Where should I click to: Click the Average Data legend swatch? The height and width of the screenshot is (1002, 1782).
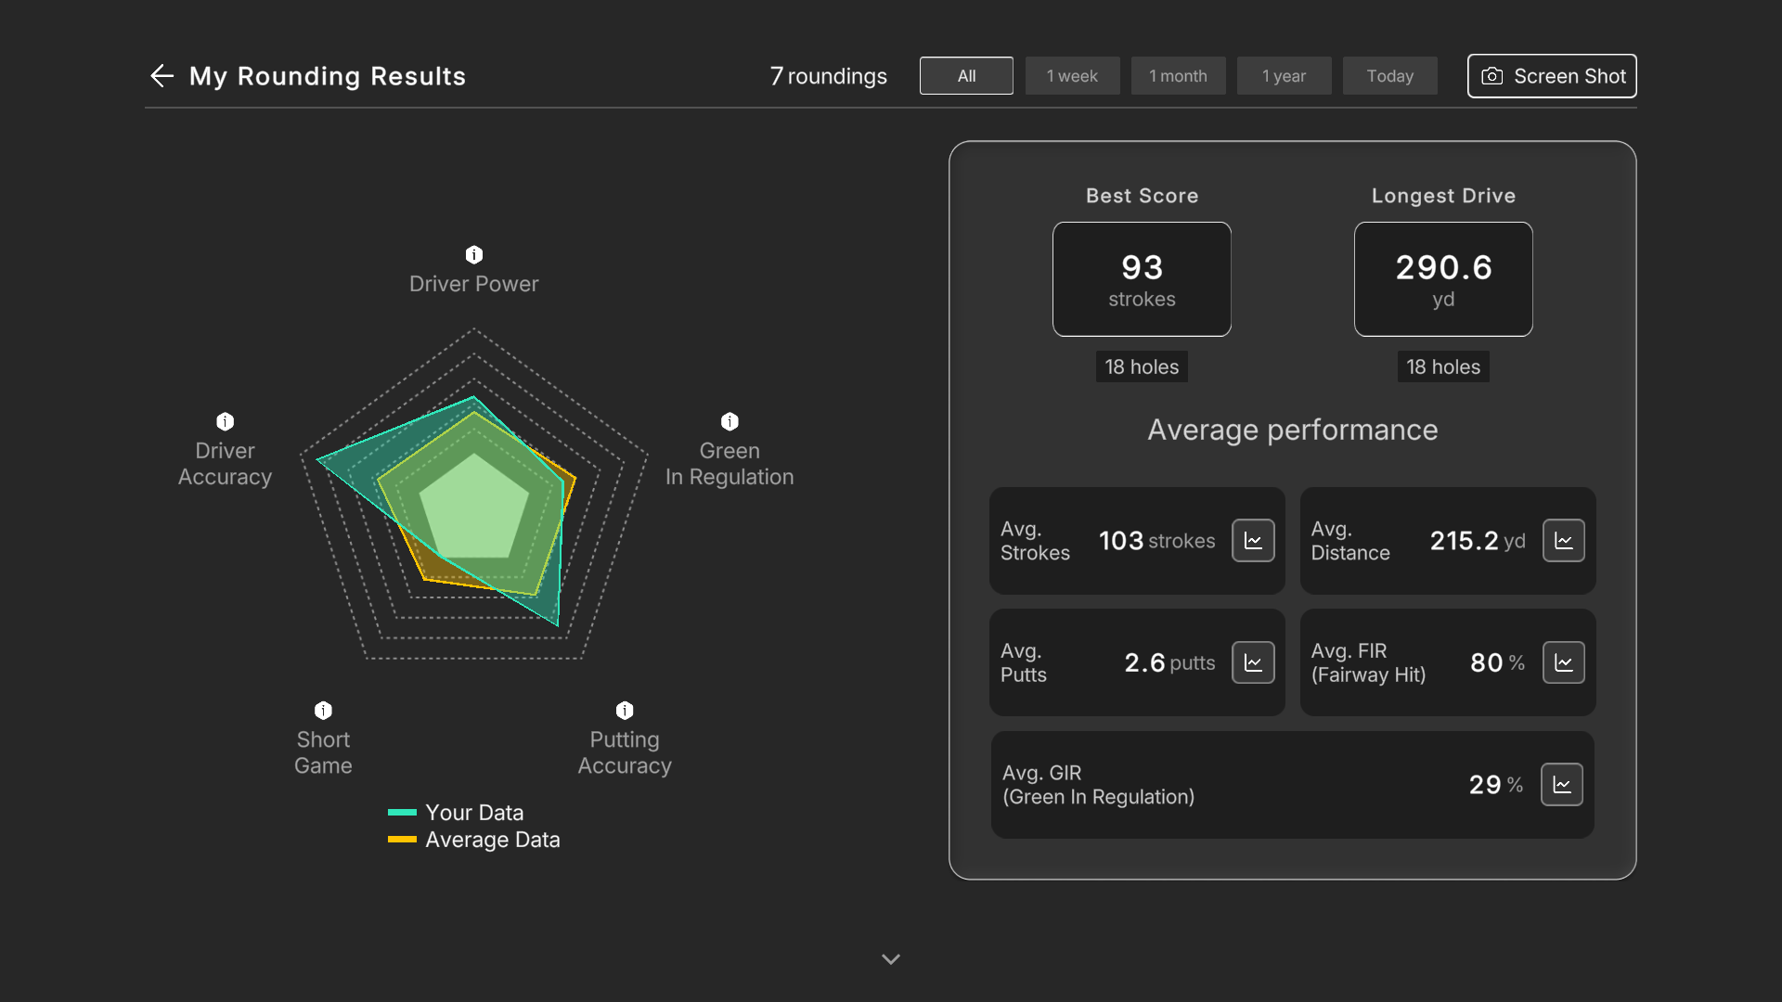pos(402,839)
